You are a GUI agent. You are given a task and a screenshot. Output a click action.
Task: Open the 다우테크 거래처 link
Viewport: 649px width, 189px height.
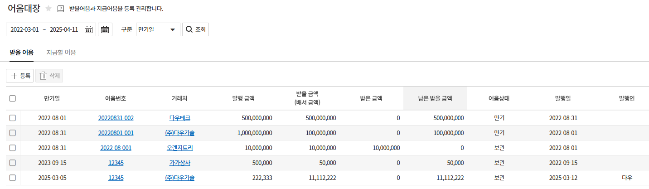coord(180,118)
